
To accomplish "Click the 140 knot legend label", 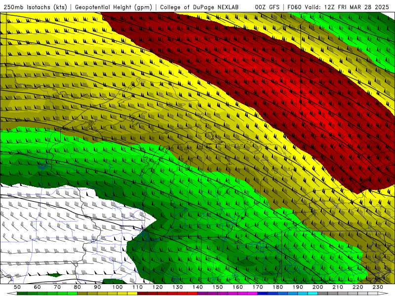I will tap(197, 287).
